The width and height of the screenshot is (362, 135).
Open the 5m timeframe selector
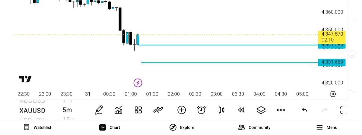[67, 110]
